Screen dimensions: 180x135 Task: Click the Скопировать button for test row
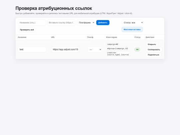tap(154, 50)
